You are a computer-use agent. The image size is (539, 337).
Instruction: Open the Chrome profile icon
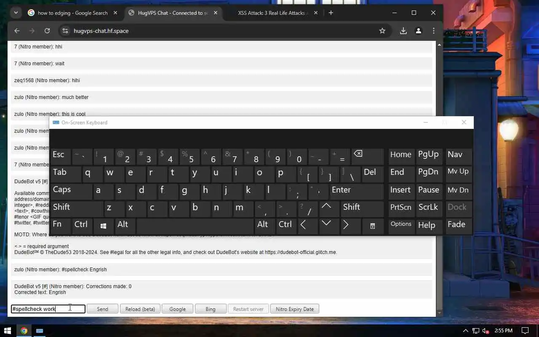[x=419, y=31]
